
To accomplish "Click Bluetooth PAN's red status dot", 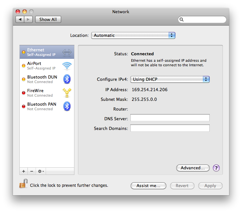I will pyautogui.click(x=24, y=106).
